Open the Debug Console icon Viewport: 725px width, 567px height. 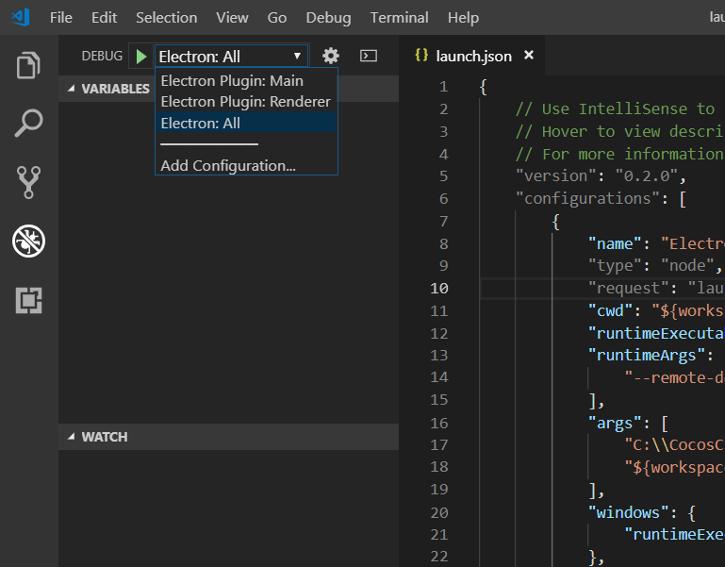click(369, 56)
